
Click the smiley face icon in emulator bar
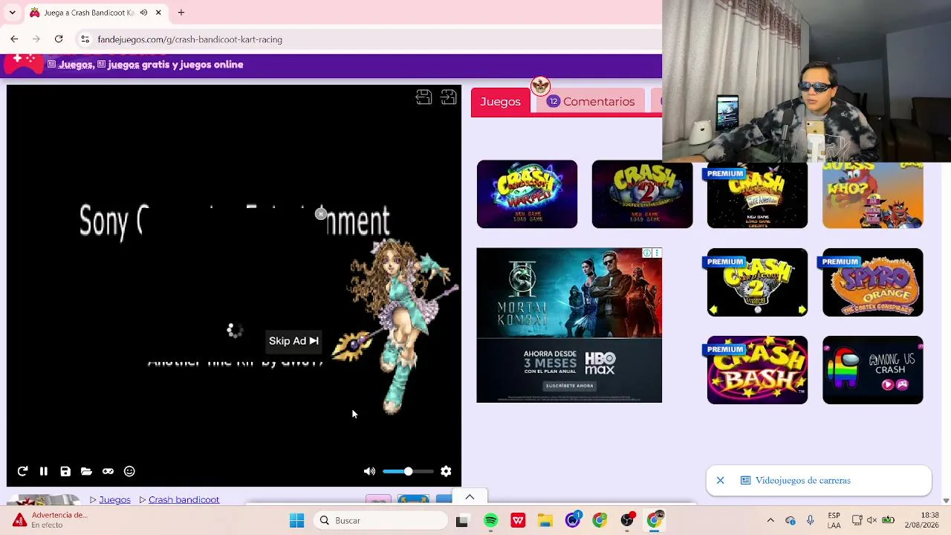[129, 471]
